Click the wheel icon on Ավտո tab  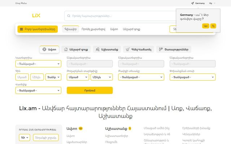(44, 49)
